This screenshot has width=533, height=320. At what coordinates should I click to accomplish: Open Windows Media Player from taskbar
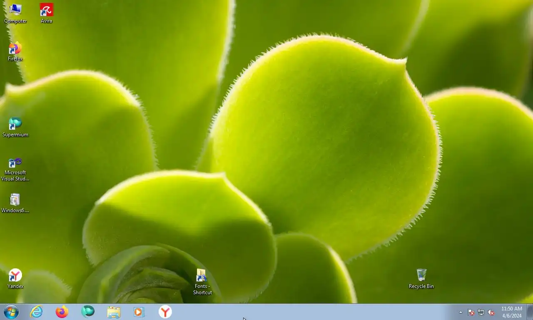[x=139, y=312]
